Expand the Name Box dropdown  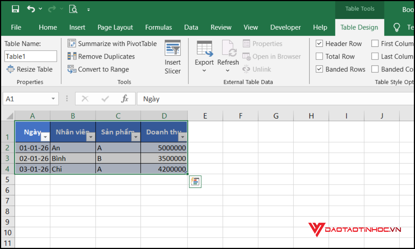[x=53, y=98]
